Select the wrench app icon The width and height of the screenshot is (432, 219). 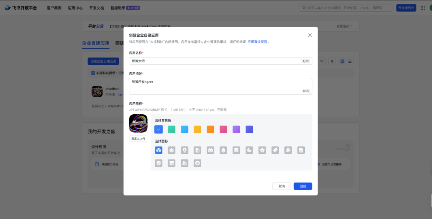(288, 150)
